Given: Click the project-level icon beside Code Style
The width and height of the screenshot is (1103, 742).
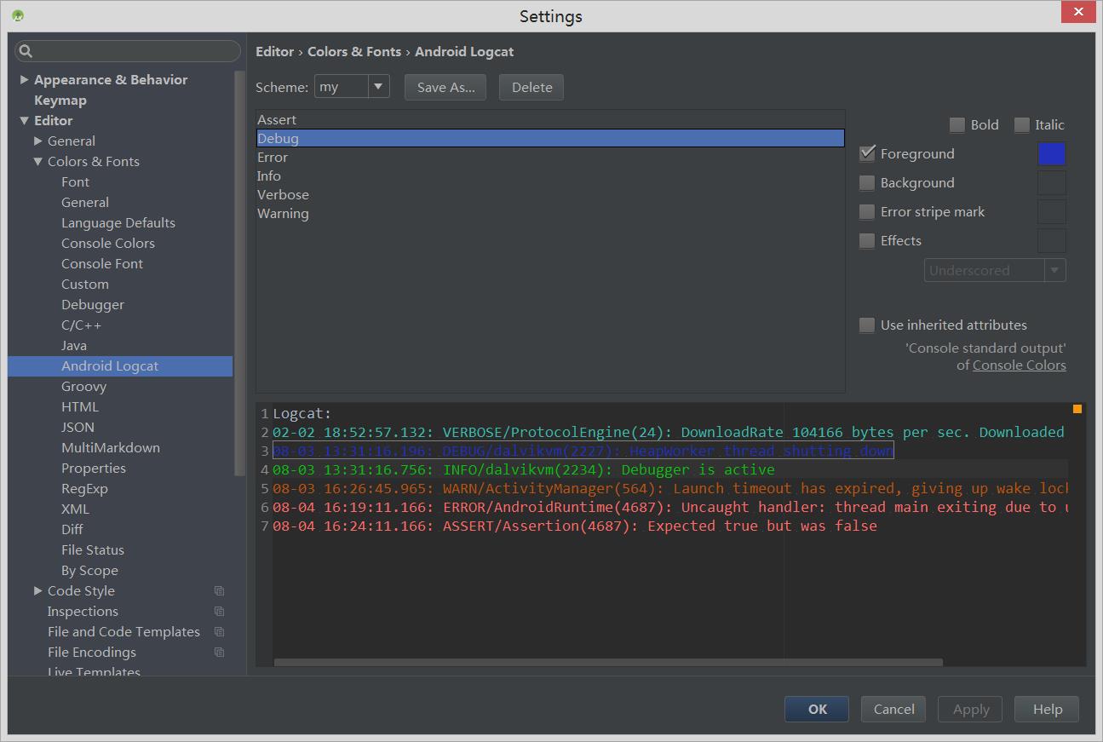Looking at the screenshot, I should (x=219, y=590).
